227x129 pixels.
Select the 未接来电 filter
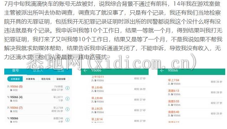coord(30,79)
